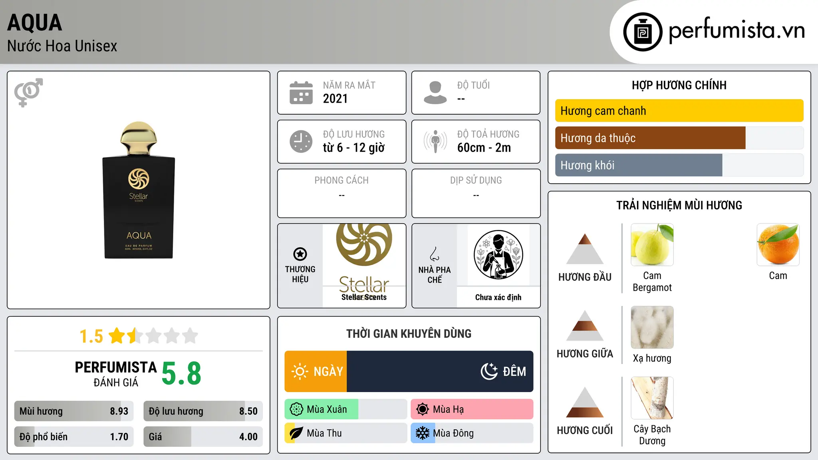Click the sun icon for Mùa Hạ
Image resolution: width=818 pixels, height=460 pixels.
[x=423, y=409]
